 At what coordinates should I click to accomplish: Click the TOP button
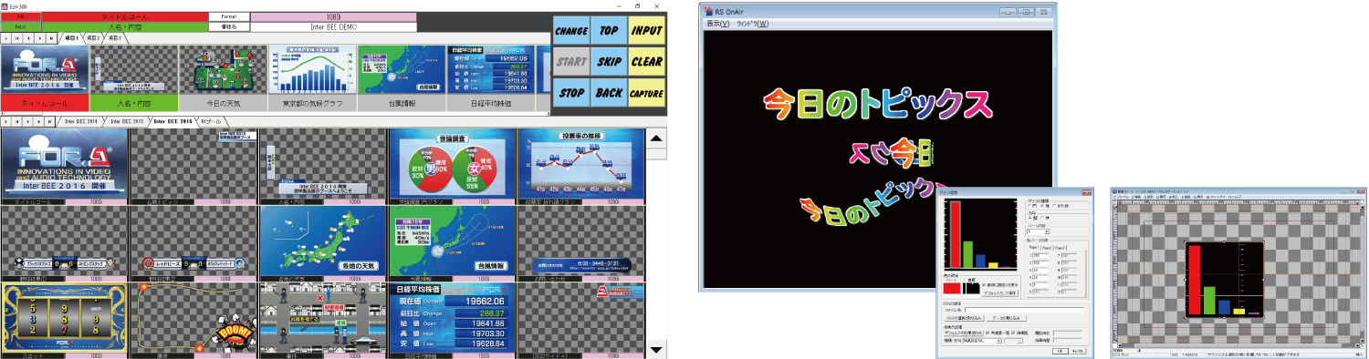click(x=609, y=30)
